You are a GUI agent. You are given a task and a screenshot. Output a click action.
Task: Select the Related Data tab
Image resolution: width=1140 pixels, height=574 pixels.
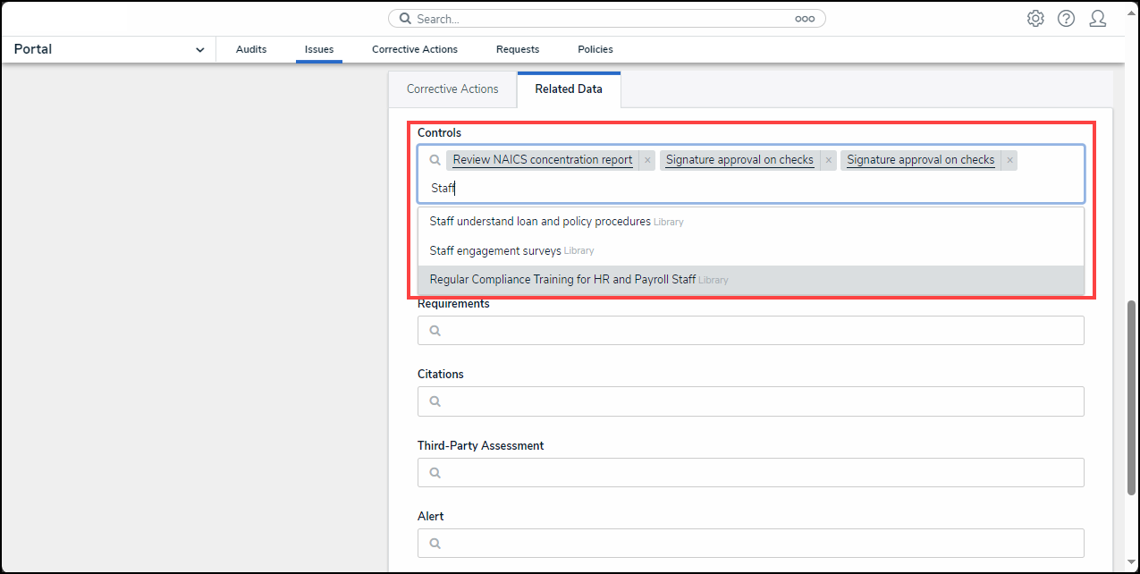tap(568, 89)
